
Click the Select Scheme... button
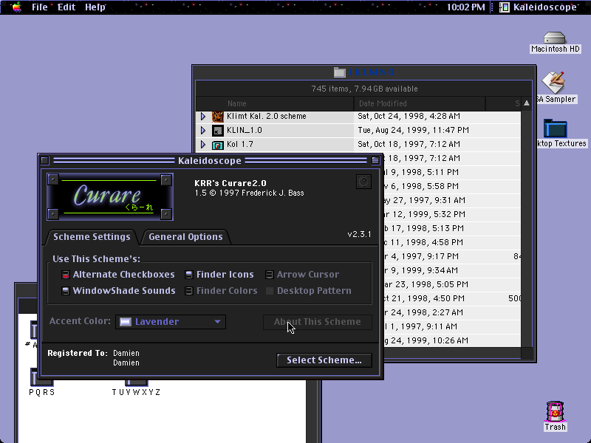pyautogui.click(x=324, y=360)
